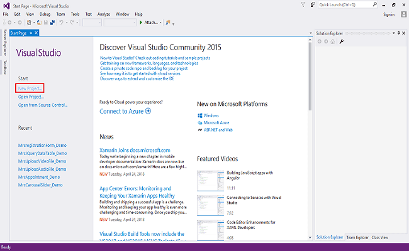Image resolution: width=409 pixels, height=251 pixels.
Task: Click the Home icon in Solution Explorer
Action: tap(333, 41)
